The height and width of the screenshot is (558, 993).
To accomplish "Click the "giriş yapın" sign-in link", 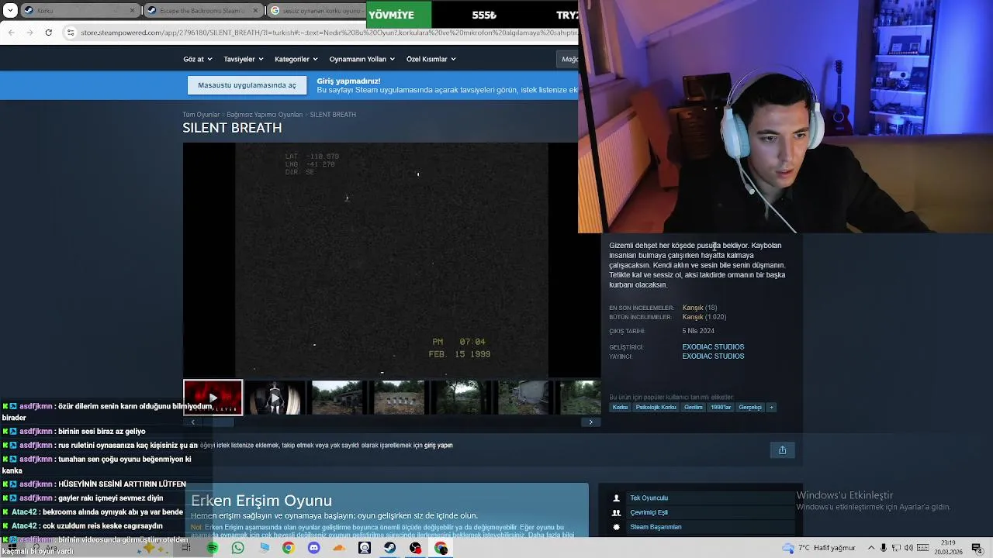I will 438,446.
